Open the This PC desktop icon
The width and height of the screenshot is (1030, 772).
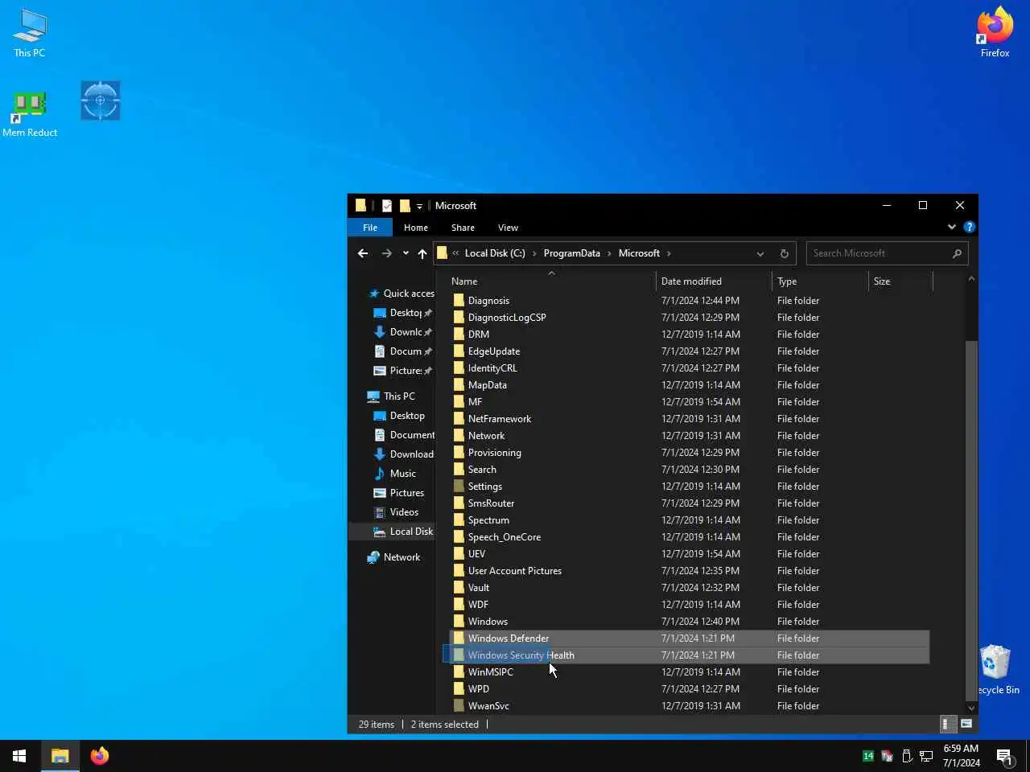point(30,34)
